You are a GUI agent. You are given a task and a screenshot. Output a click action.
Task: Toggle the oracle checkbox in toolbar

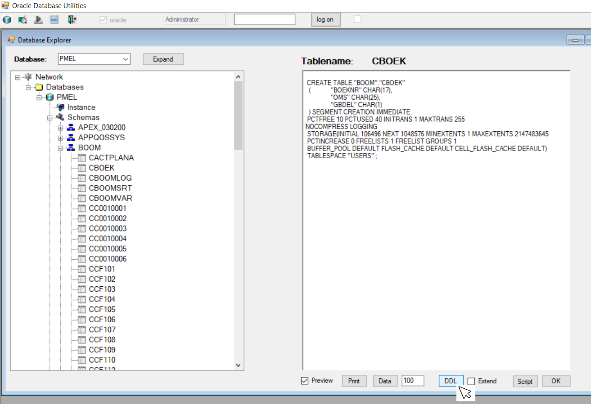click(103, 20)
